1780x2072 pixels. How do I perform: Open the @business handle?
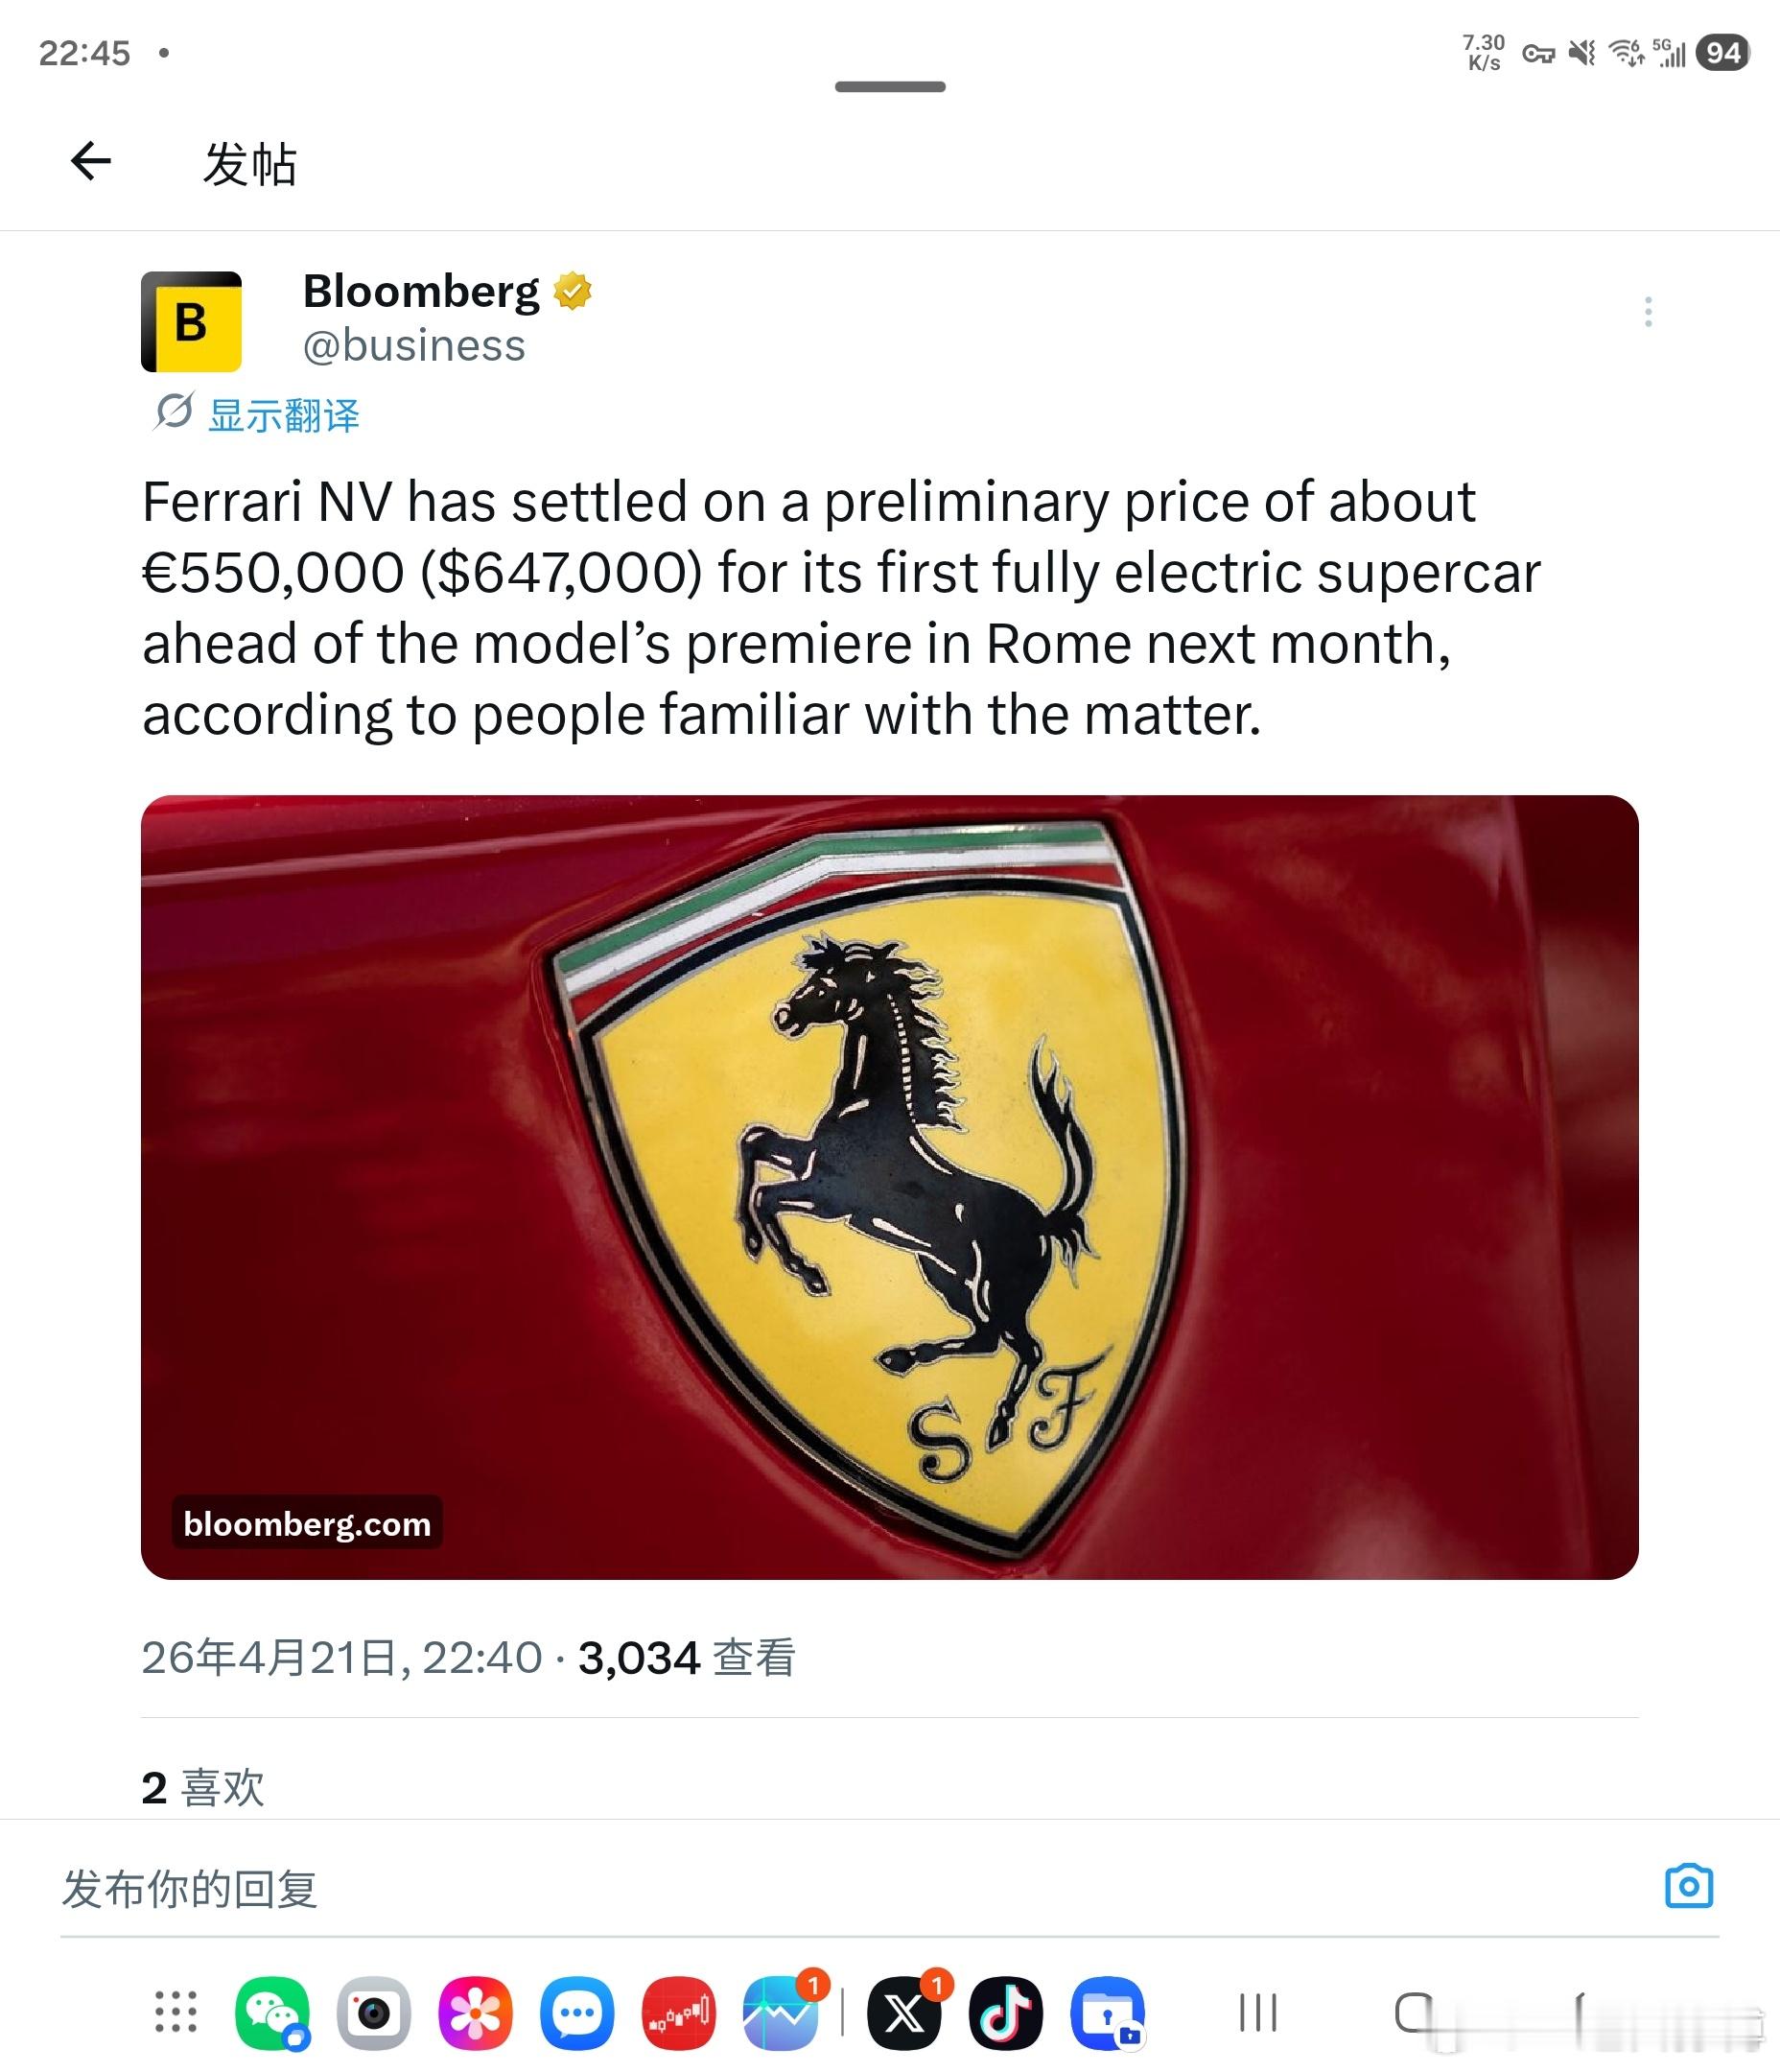(x=414, y=346)
